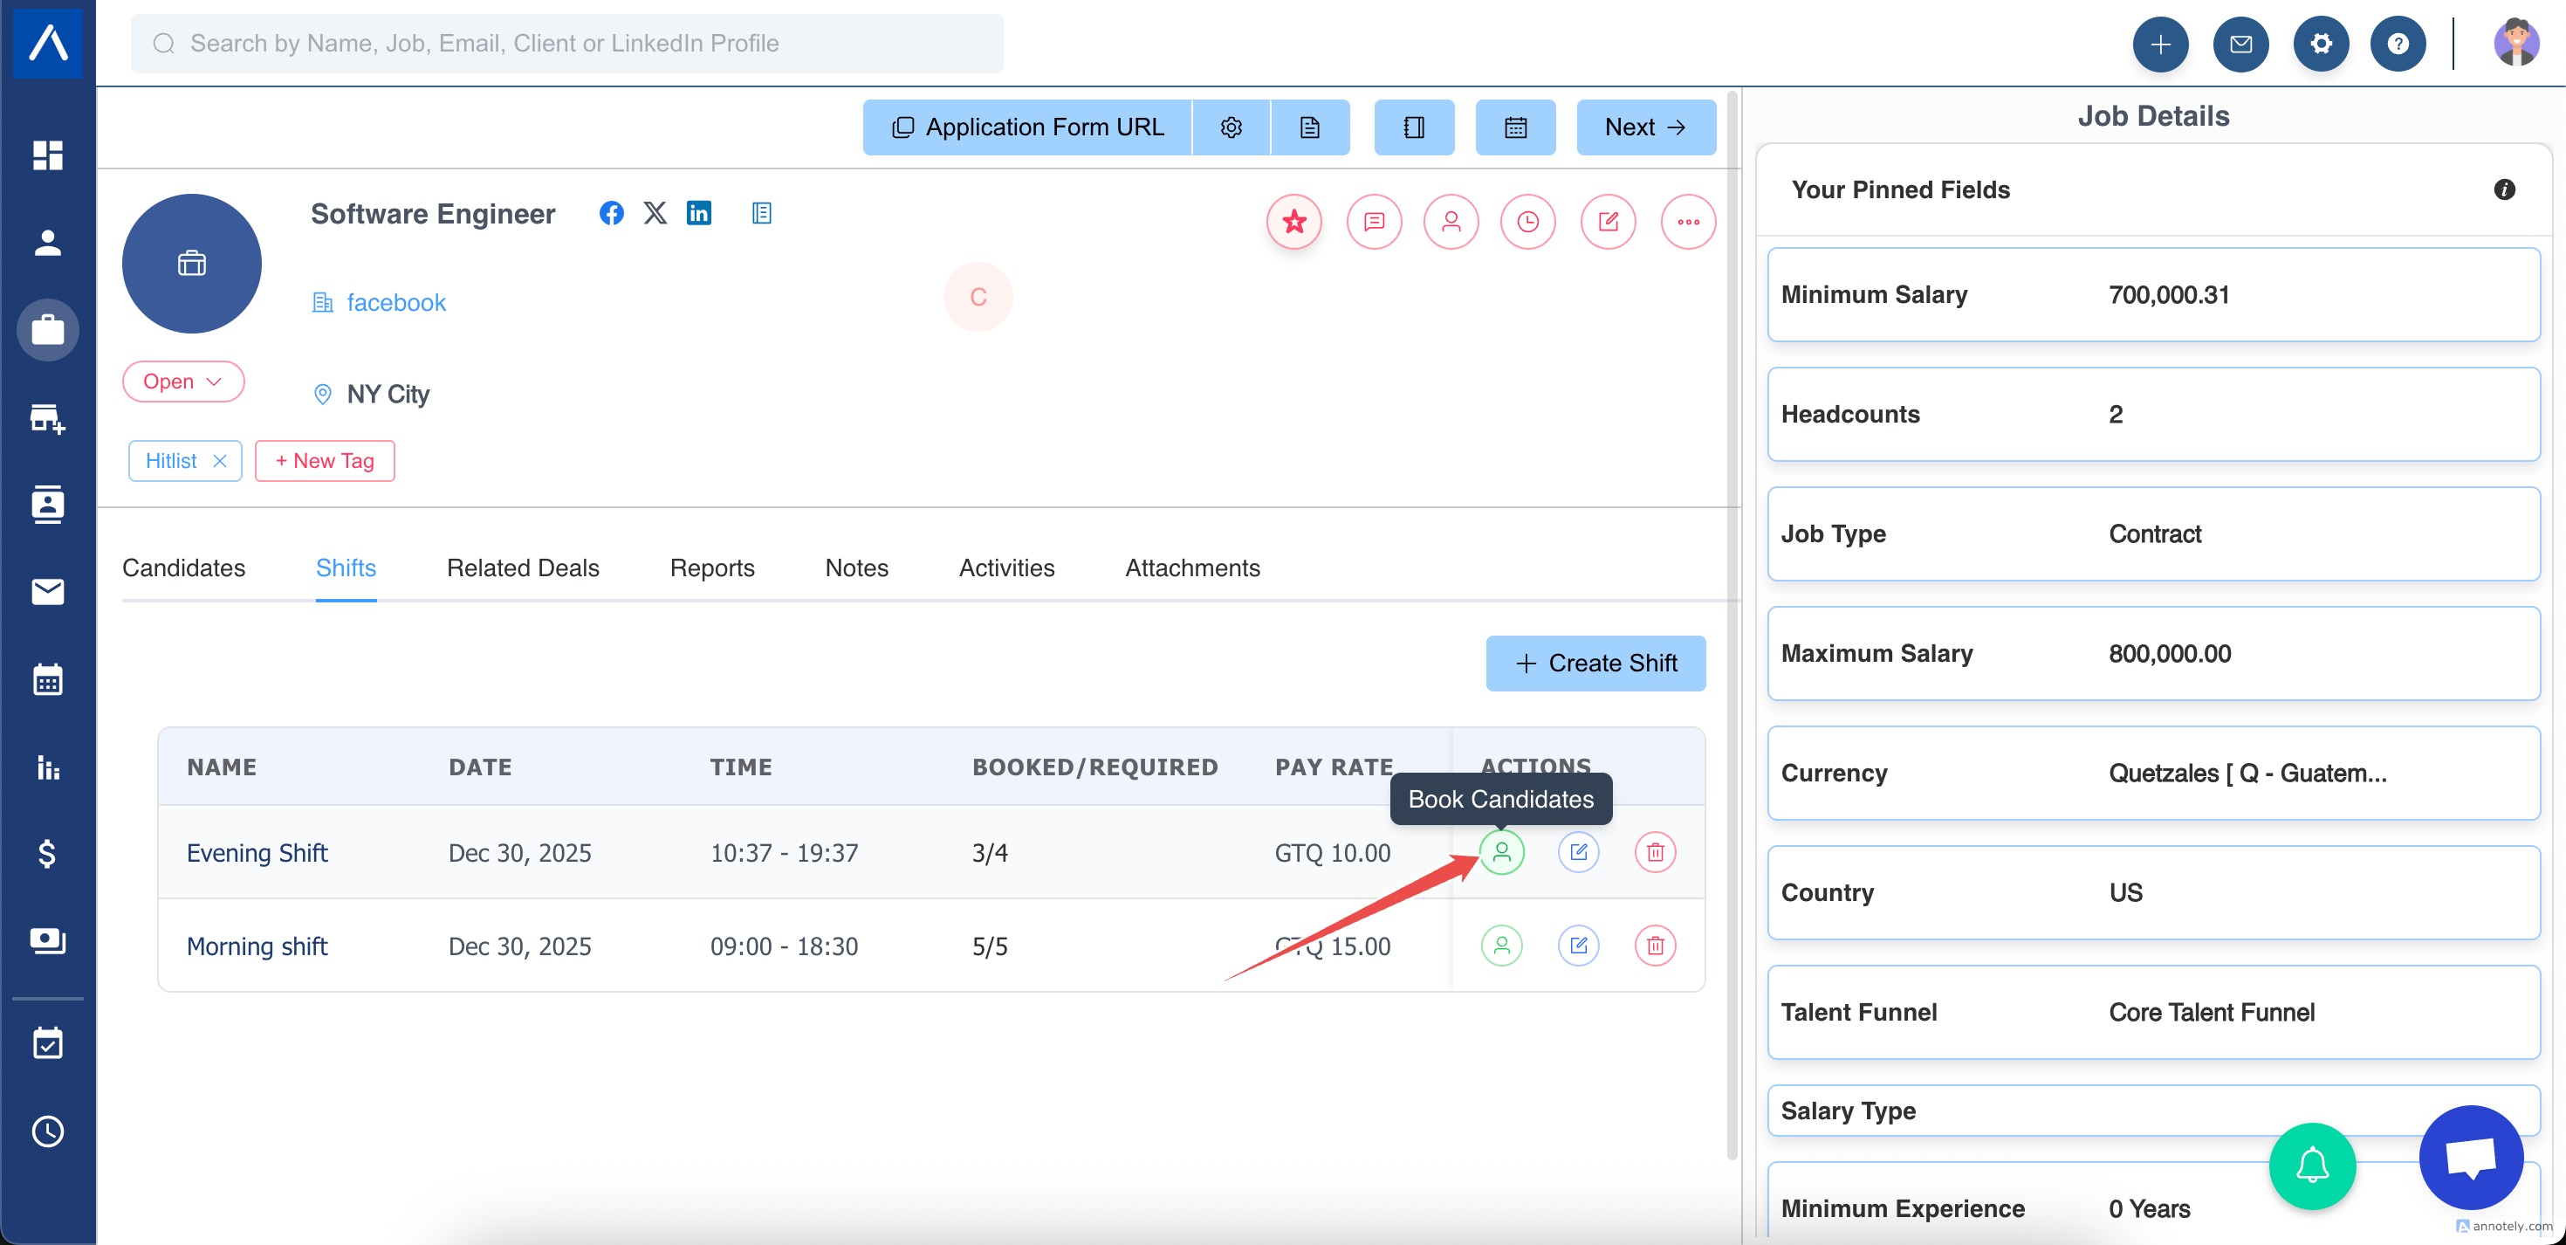Screen dimensions: 2566x1245
Task: Remove the Hitlist tag
Action: click(220, 460)
